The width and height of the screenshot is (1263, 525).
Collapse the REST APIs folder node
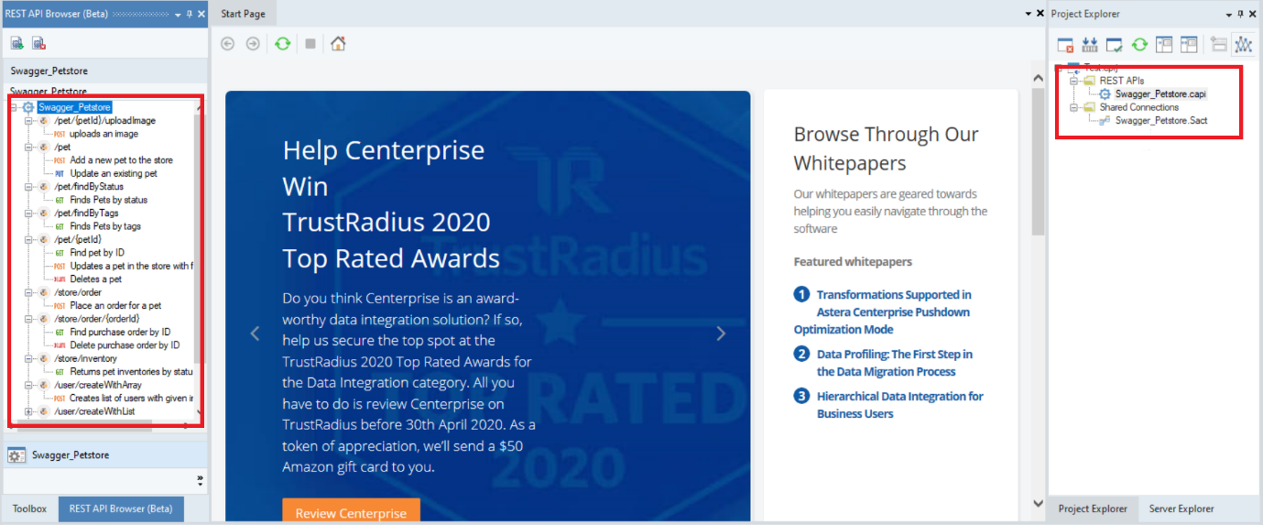point(1074,82)
